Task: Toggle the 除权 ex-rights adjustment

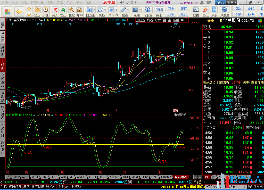Action: pyautogui.click(x=158, y=20)
